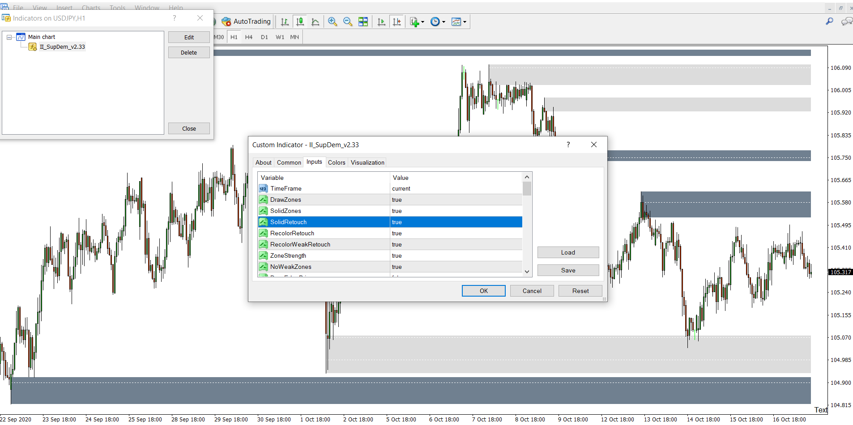This screenshot has height=425, width=853.
Task: Switch chart to bar chart view
Action: click(285, 21)
